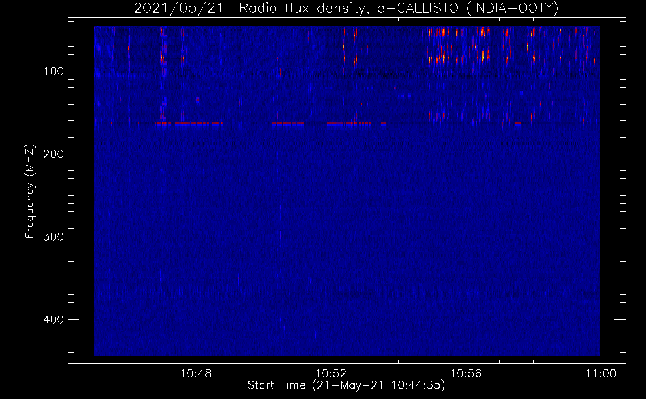The image size is (646, 399).
Task: Click the 10:52 time tick label
Action: (x=331, y=374)
